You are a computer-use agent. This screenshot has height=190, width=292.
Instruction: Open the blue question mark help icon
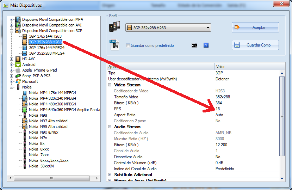pos(206,45)
